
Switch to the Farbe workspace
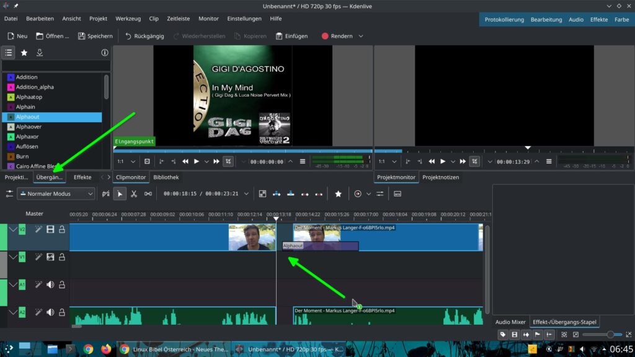pos(621,19)
